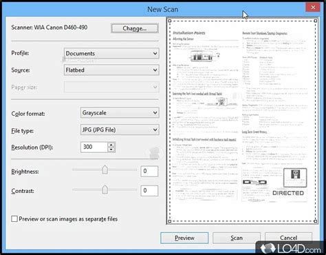Click the Preview button
This screenshot has width=326, height=255.
coord(184,238)
